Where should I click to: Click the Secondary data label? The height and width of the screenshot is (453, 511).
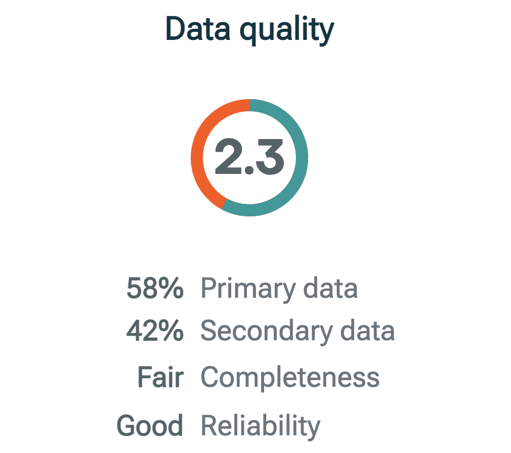tap(297, 332)
